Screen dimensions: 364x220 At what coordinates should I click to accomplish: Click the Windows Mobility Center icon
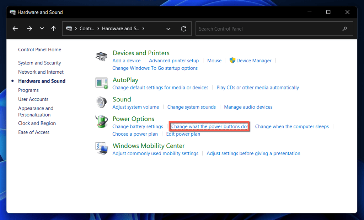click(x=101, y=148)
